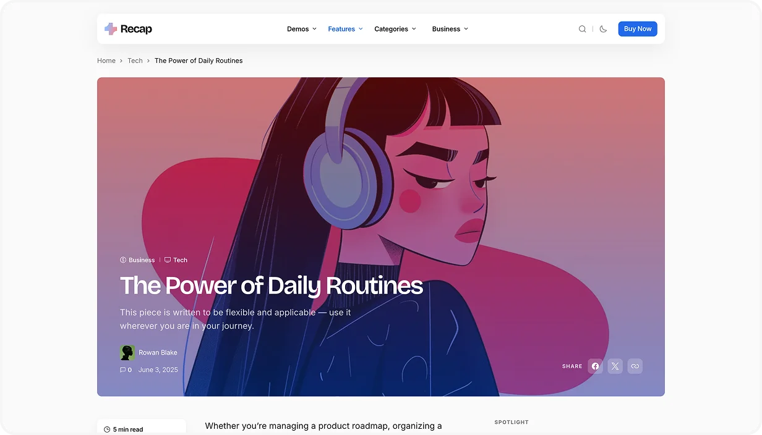Image resolution: width=762 pixels, height=435 pixels.
Task: Click the headline The Power of Daily Routines
Action: point(271,286)
